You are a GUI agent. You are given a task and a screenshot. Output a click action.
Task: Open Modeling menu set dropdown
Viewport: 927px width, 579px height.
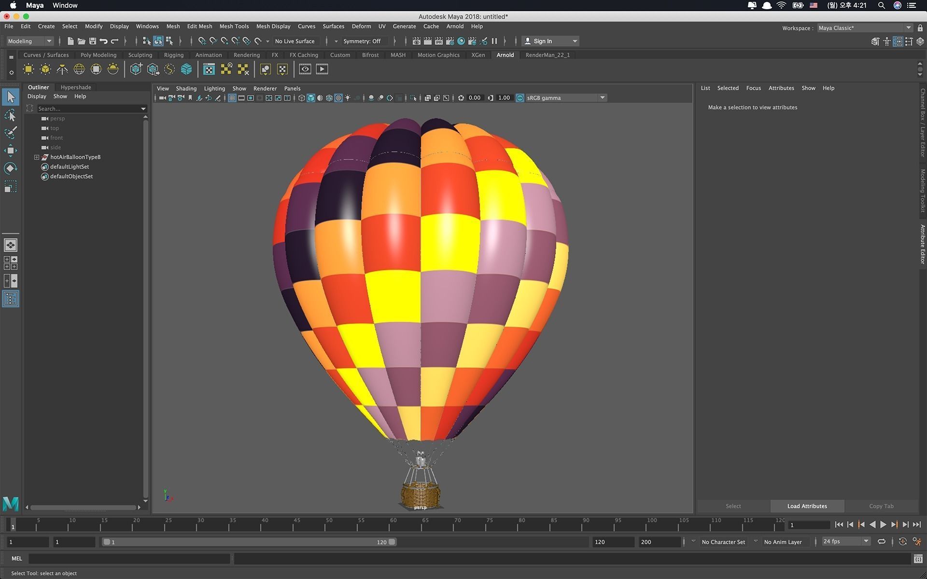coord(29,41)
